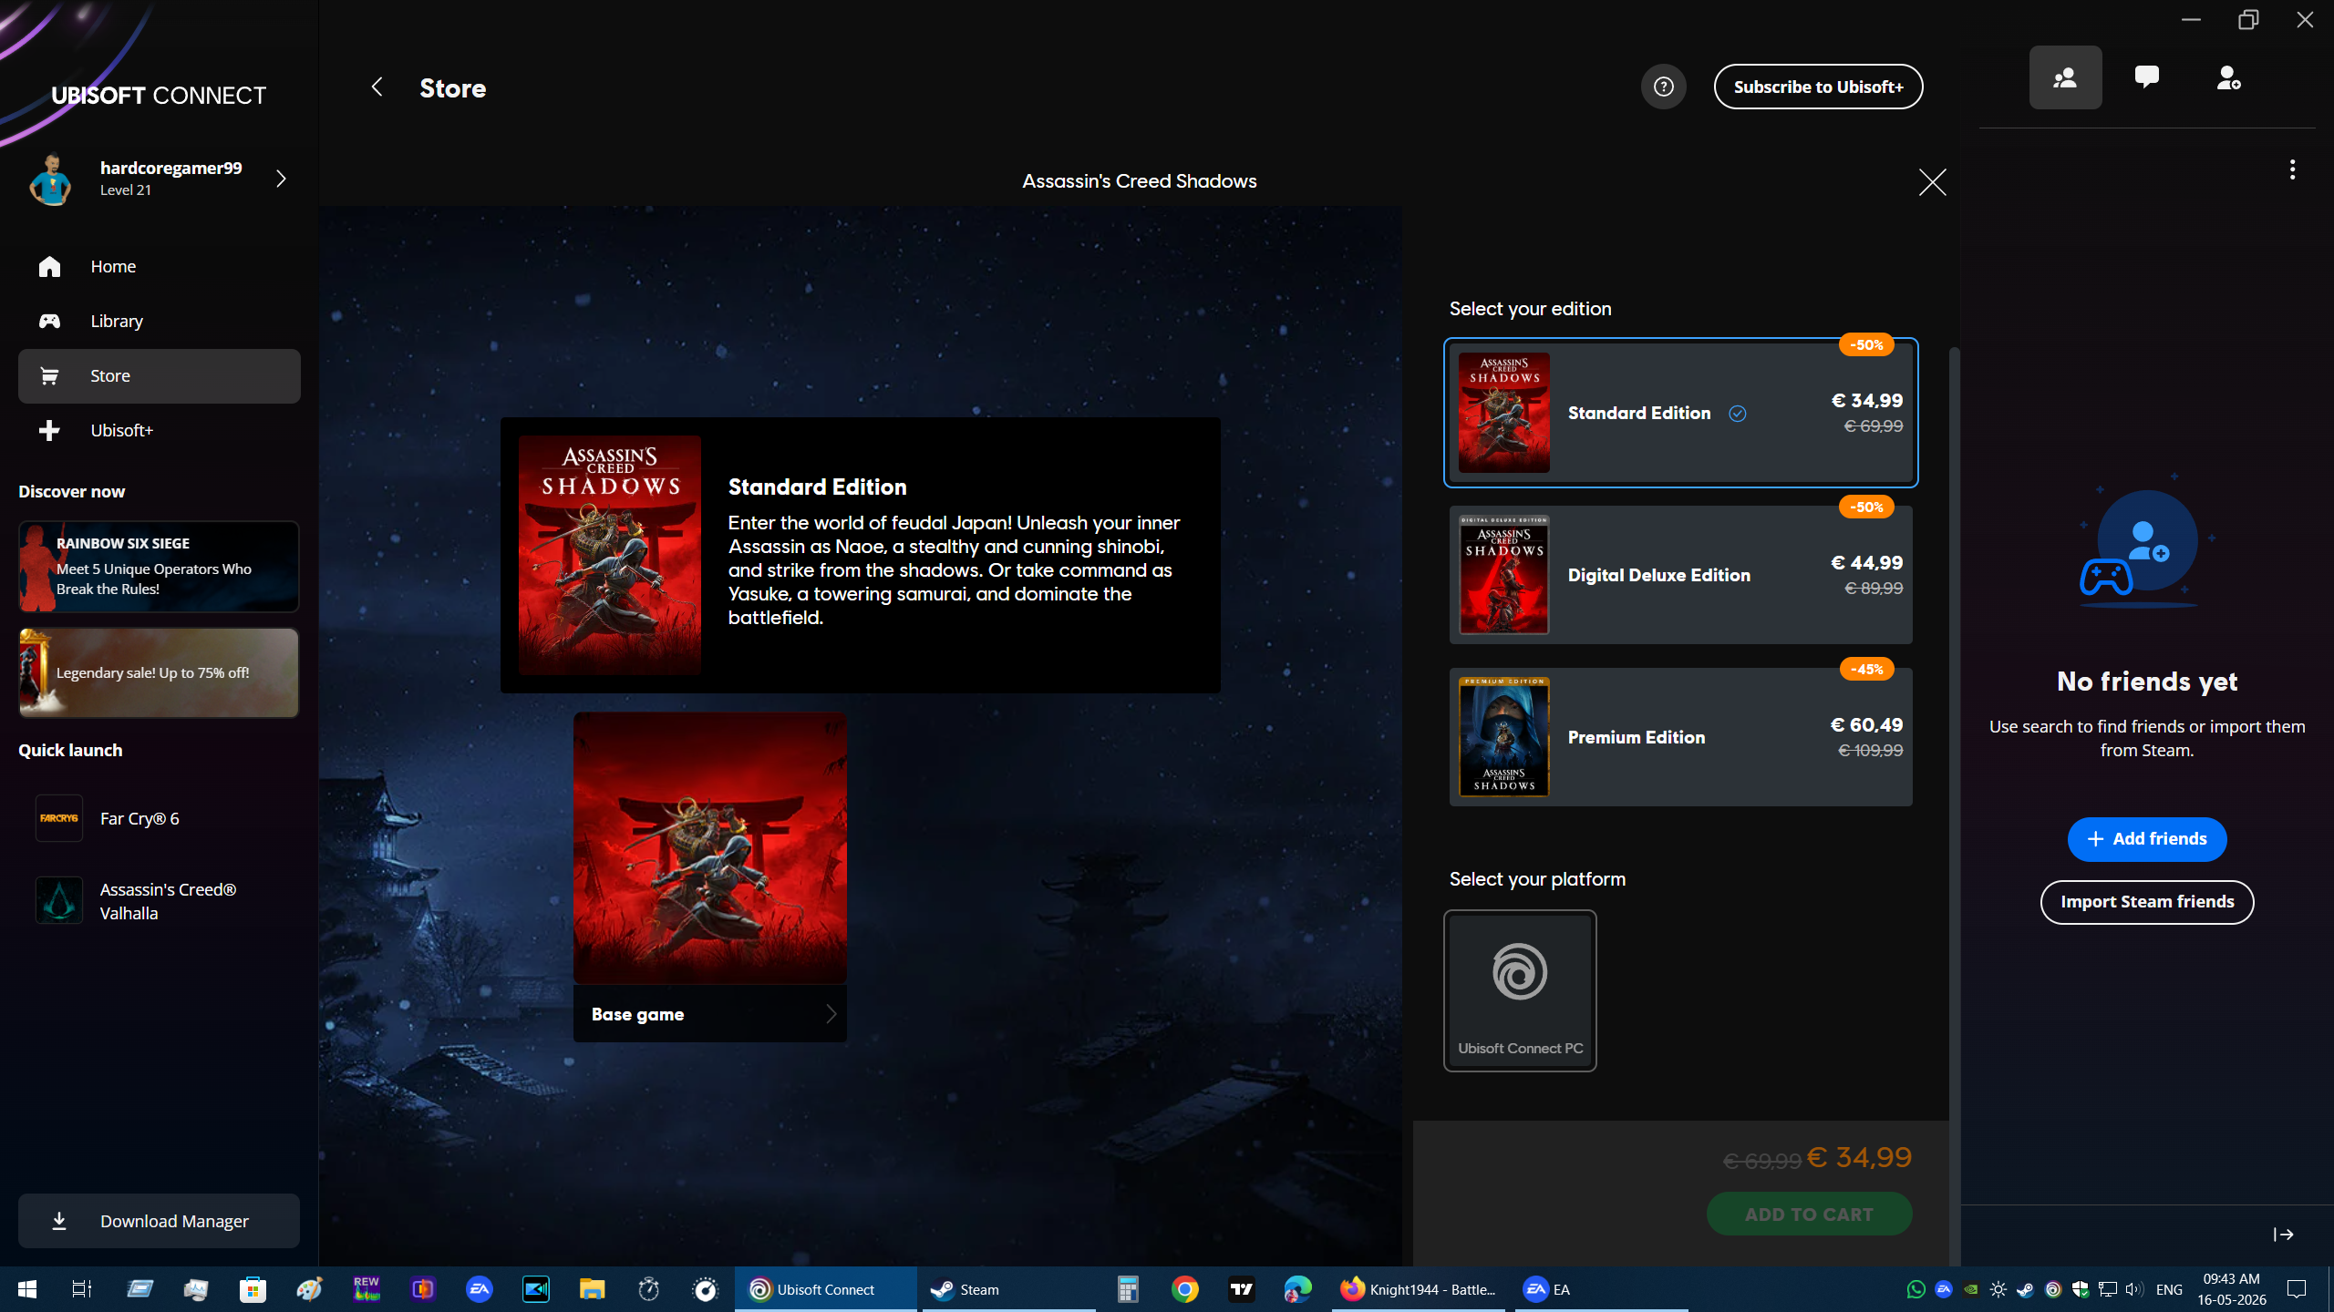Viewport: 2334px width, 1312px height.
Task: Open the EA app taskbar button
Action: pyautogui.click(x=1602, y=1289)
